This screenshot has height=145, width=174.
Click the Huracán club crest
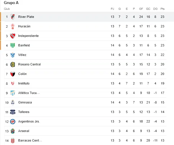click(13, 26)
